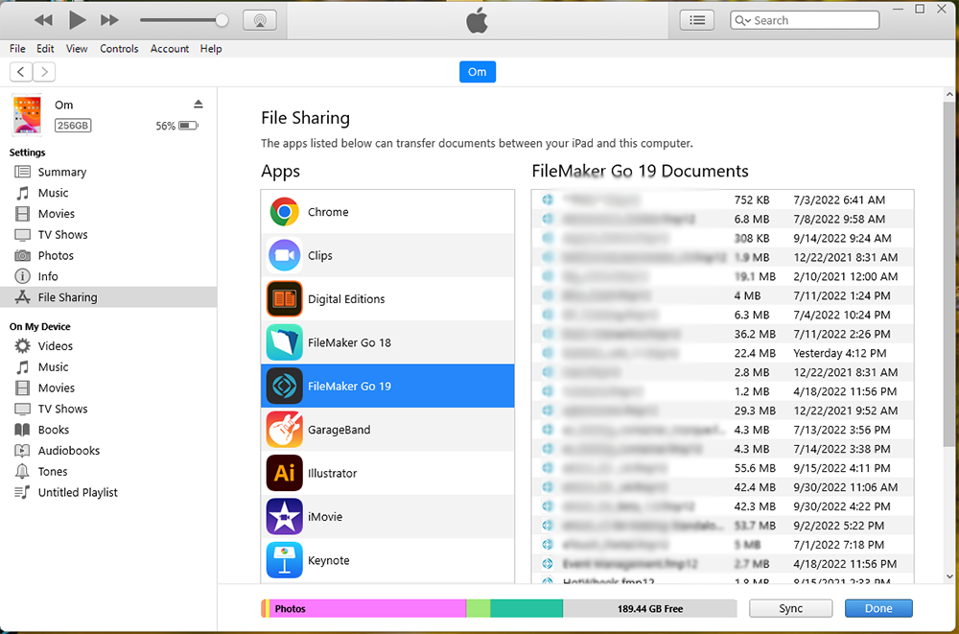Click the Photos storage bar segment
959x634 pixels.
(367, 608)
